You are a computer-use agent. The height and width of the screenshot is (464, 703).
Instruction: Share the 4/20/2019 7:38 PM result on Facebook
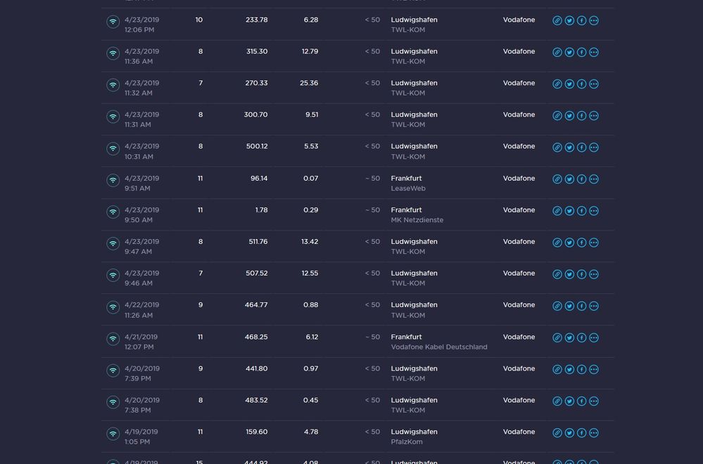point(581,401)
